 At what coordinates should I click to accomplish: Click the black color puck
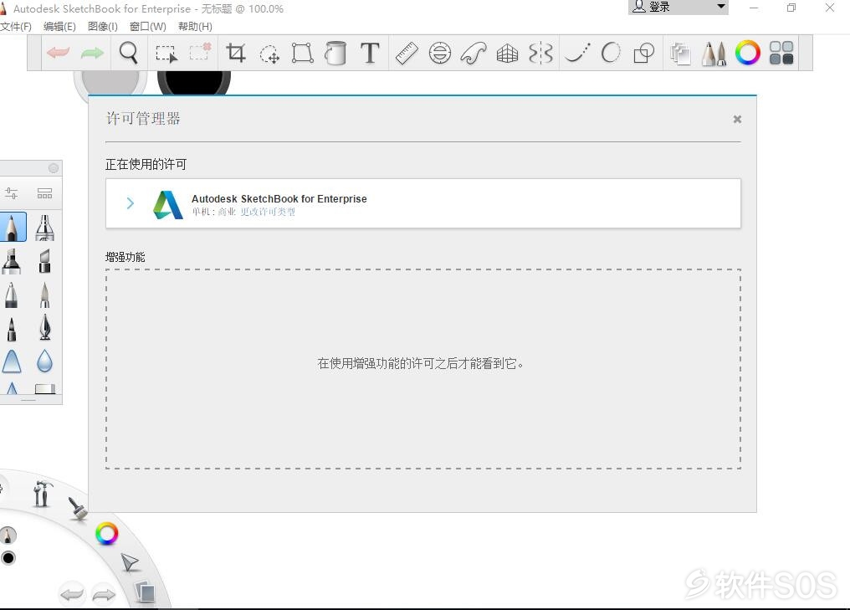[194, 82]
